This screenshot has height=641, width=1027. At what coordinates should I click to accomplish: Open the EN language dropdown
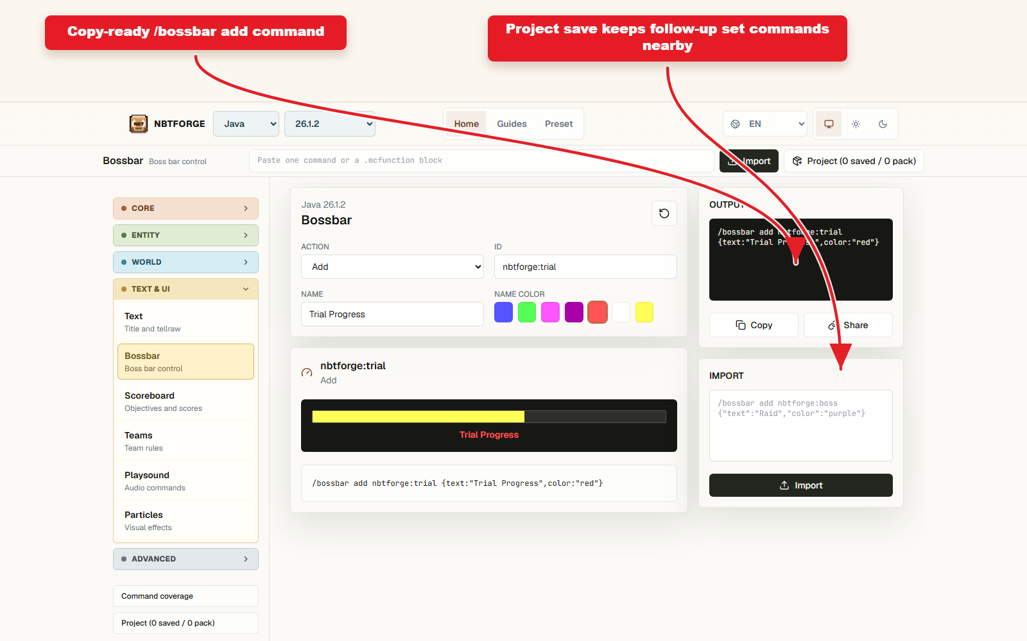coord(765,124)
